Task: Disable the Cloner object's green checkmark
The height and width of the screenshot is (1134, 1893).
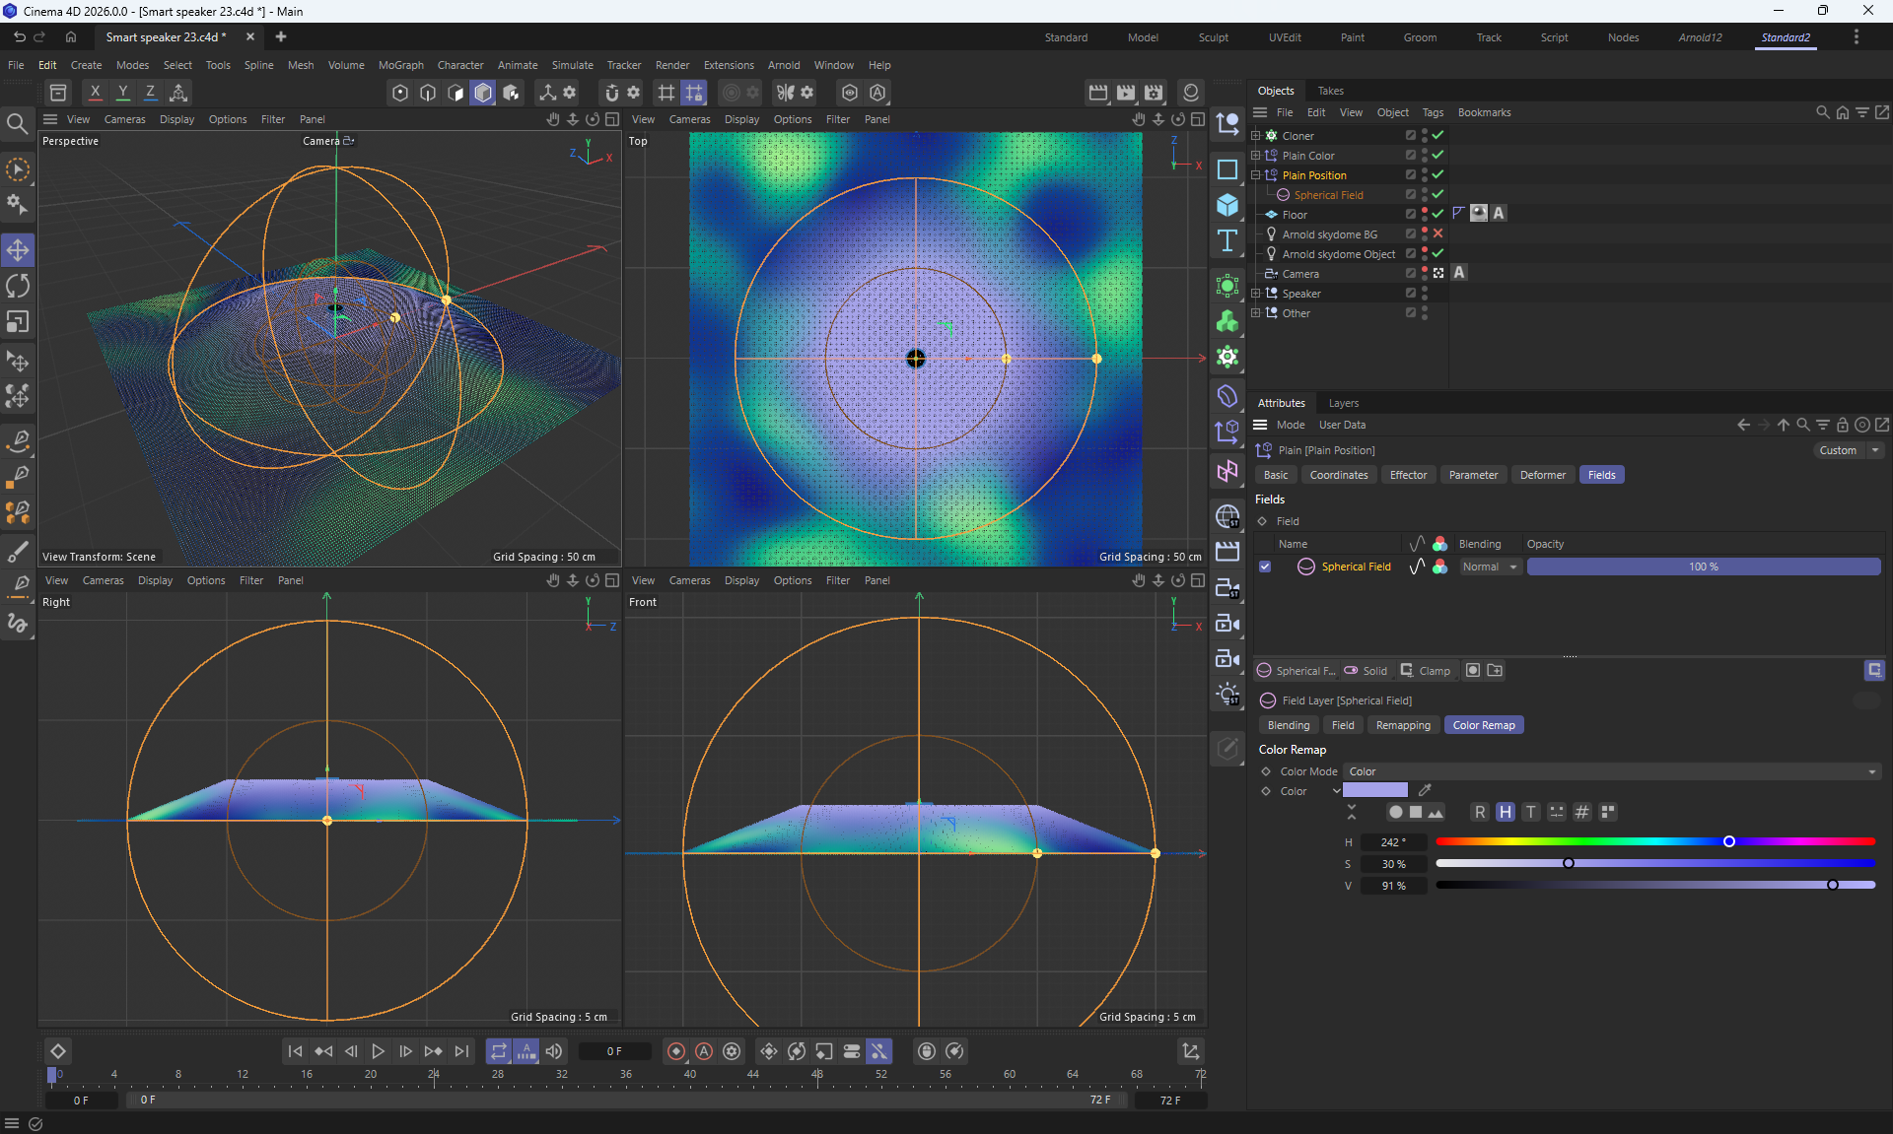Action: (x=1437, y=135)
